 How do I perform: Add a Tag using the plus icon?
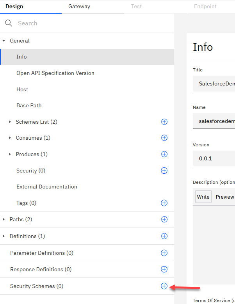point(164,203)
